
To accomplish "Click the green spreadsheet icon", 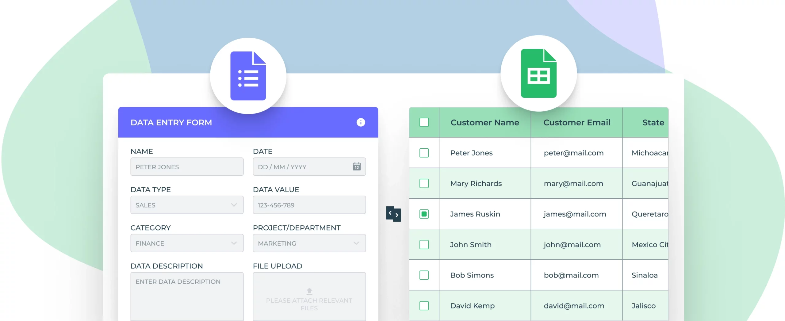I will 539,73.
